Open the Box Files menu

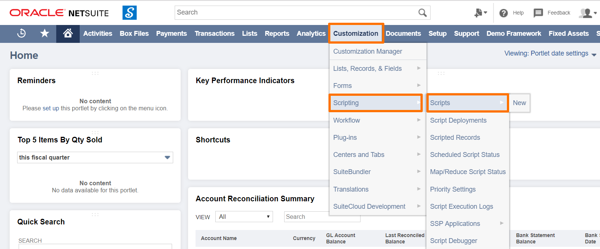click(134, 34)
